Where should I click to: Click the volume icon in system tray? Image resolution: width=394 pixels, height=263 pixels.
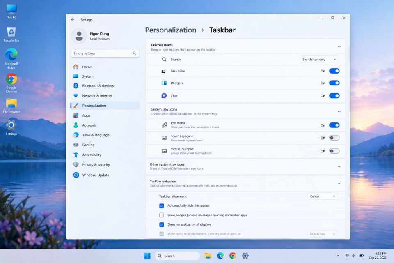coord(353,256)
